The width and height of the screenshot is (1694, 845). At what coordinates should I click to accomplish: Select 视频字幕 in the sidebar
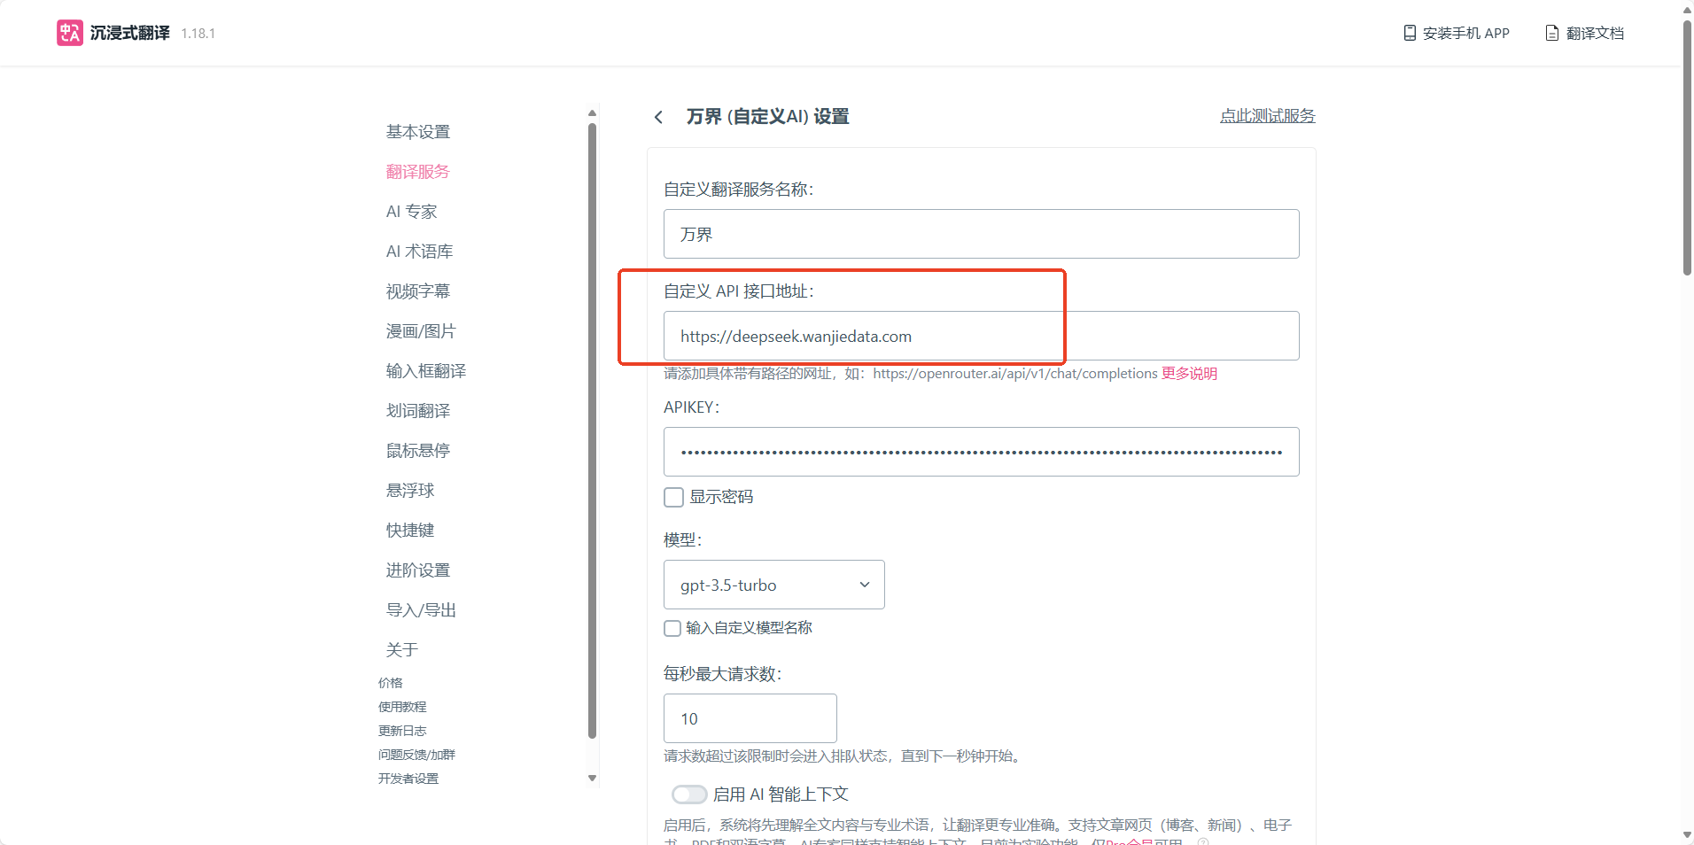click(x=417, y=291)
